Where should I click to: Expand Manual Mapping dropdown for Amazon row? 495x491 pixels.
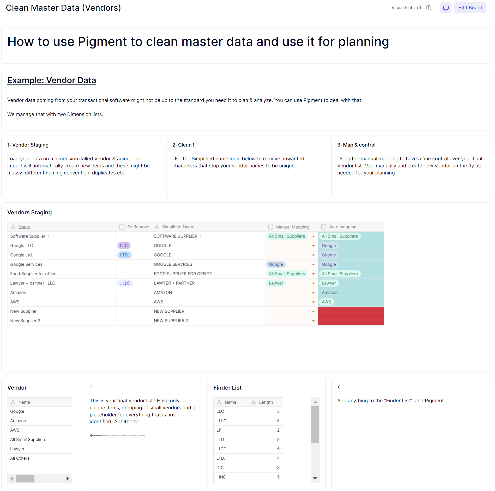click(x=313, y=293)
